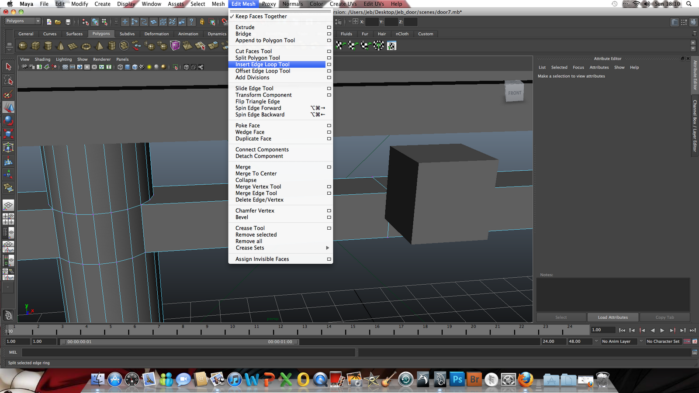Click the question mark help icon in the status line
The width and height of the screenshot is (699, 393).
click(x=191, y=22)
